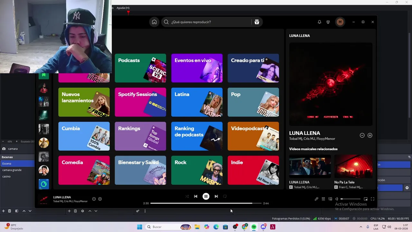Viewport: 412px width, 232px height.
Task: Skip to next track
Action: click(216, 196)
